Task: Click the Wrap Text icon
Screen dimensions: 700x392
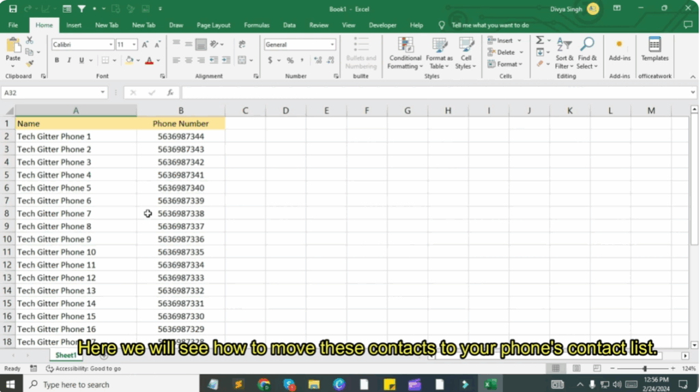Action: [x=242, y=44]
